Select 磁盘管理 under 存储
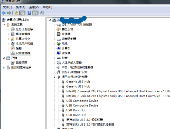The image size is (170, 129). pyautogui.click(x=22, y=63)
